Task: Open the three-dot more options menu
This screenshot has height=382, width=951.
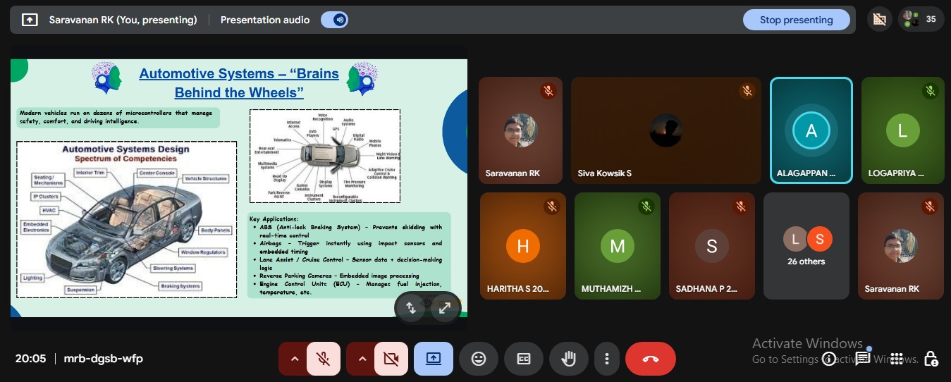Action: [x=606, y=359]
